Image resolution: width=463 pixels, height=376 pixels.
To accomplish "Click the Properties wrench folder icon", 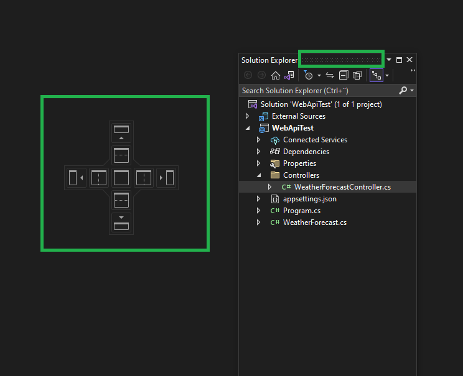I will (x=275, y=163).
